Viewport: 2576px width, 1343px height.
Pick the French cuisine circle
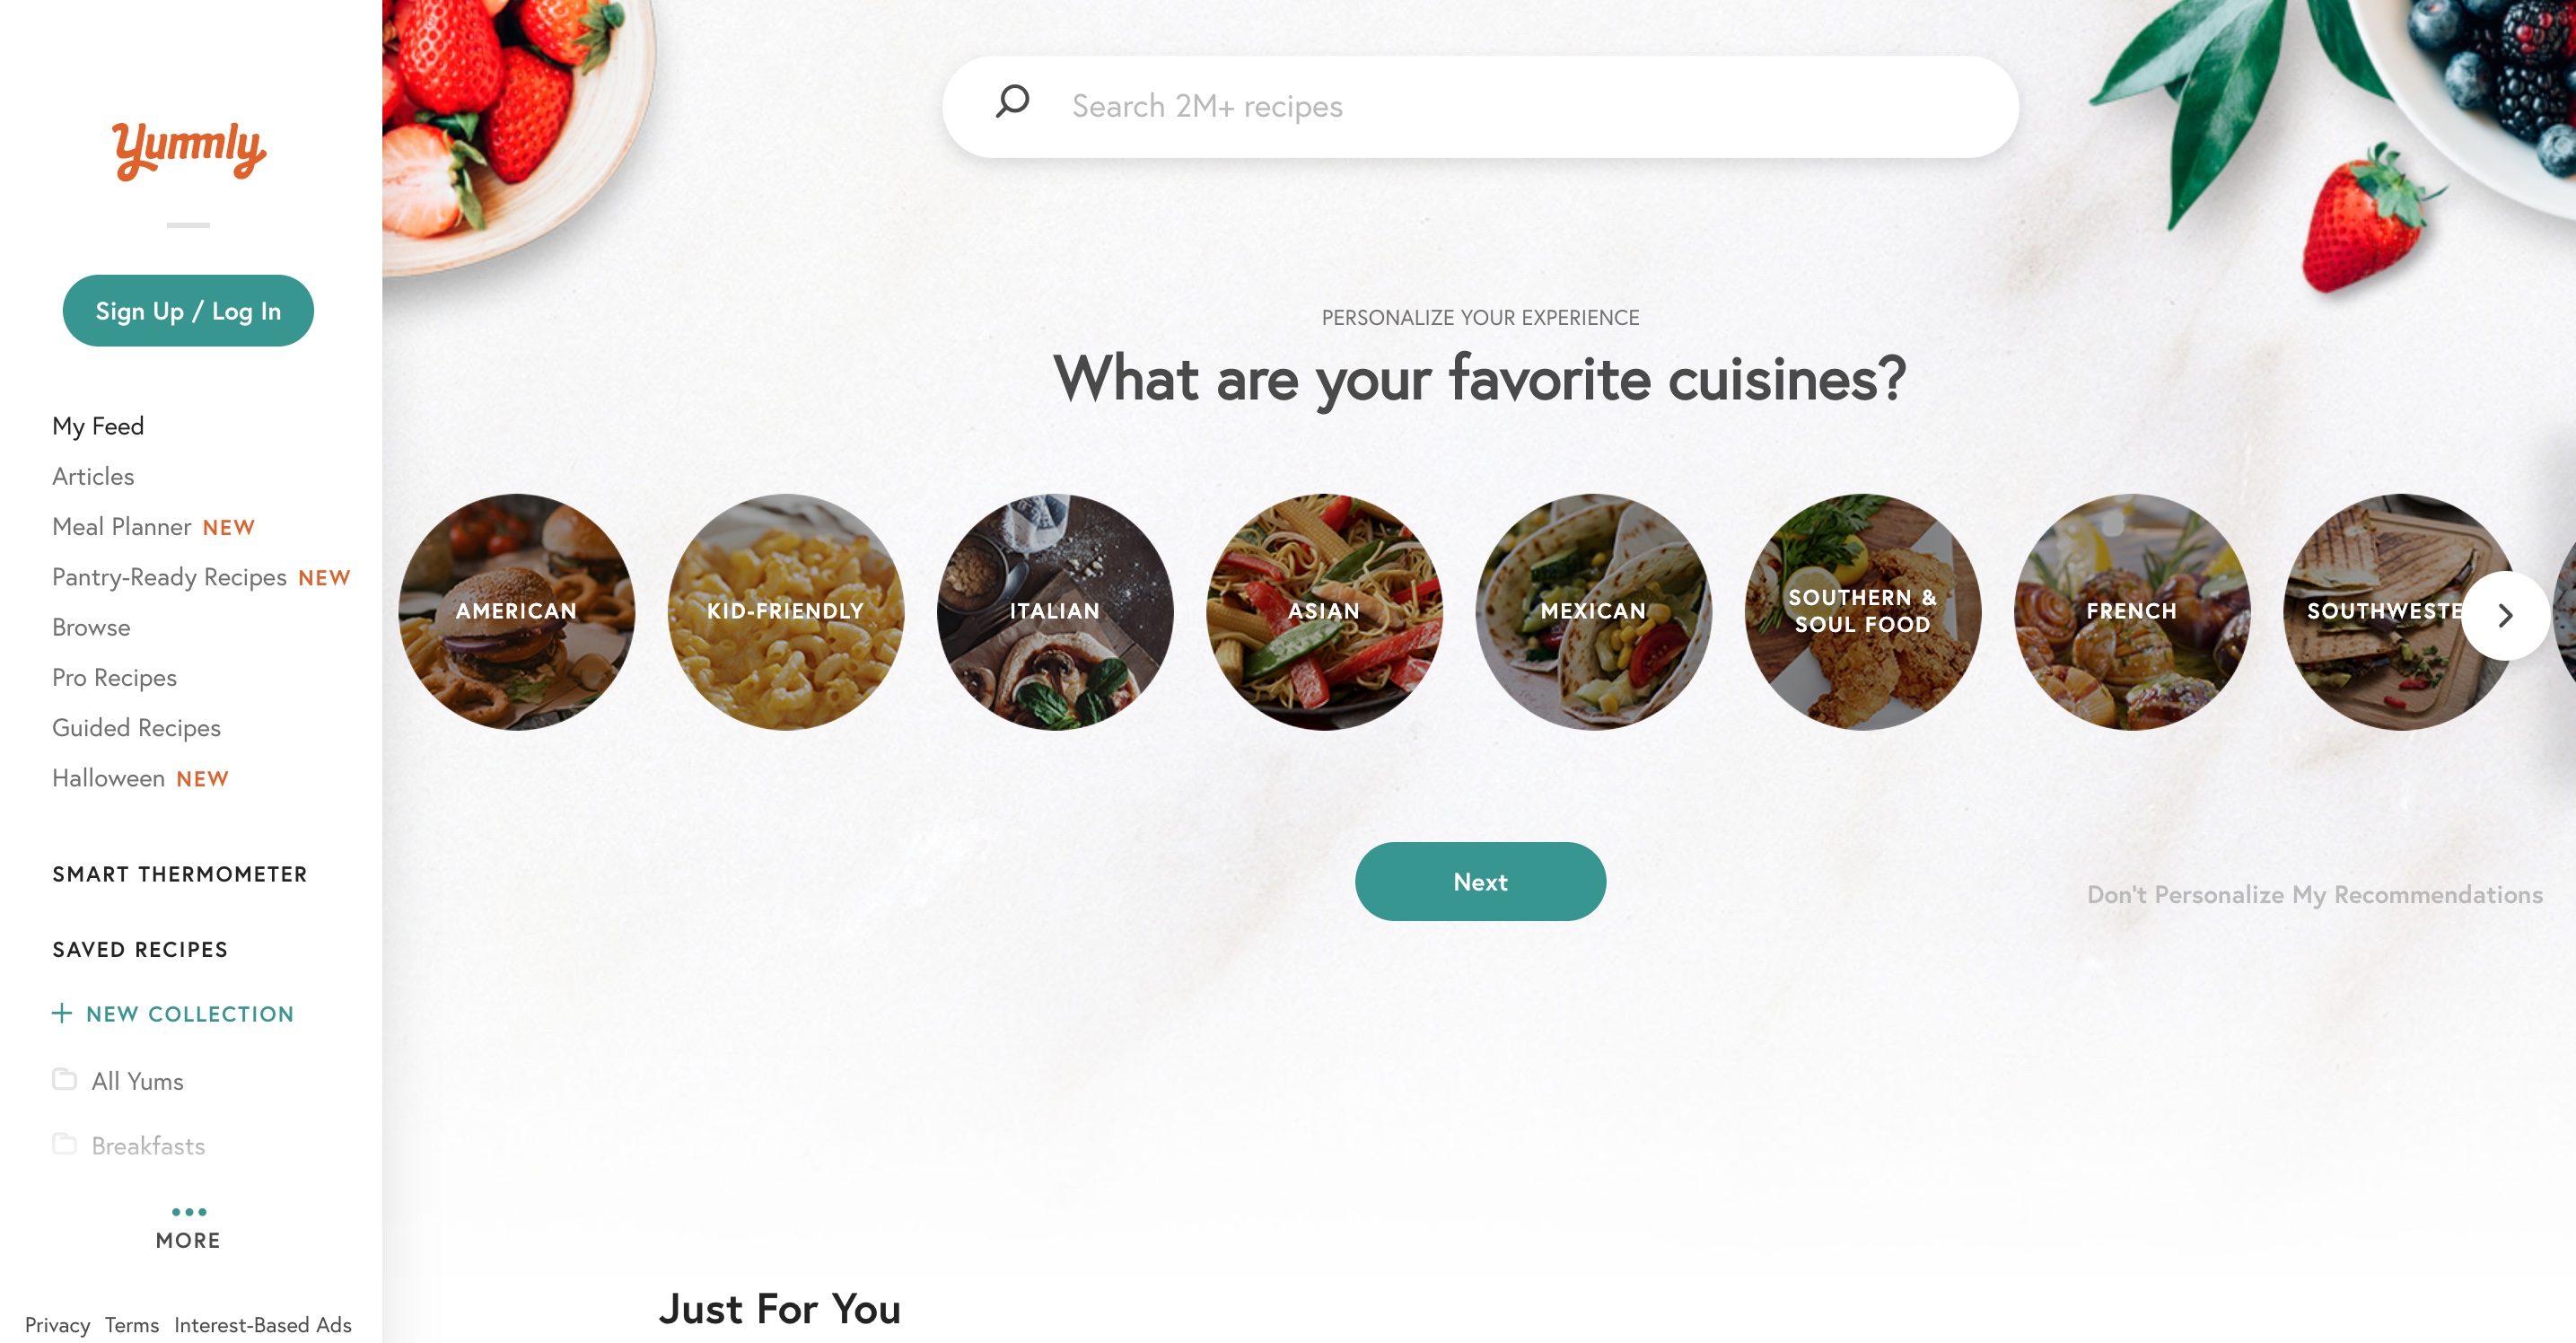click(x=2132, y=612)
